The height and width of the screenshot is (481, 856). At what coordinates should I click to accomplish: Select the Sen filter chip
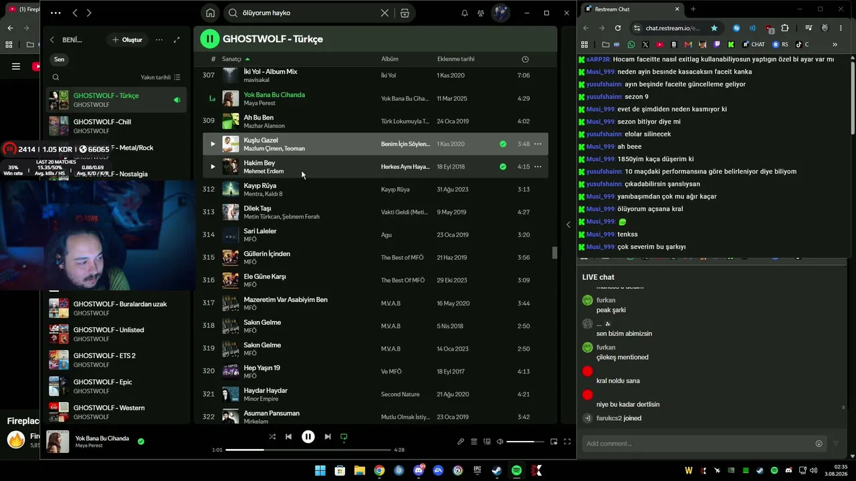[60, 59]
